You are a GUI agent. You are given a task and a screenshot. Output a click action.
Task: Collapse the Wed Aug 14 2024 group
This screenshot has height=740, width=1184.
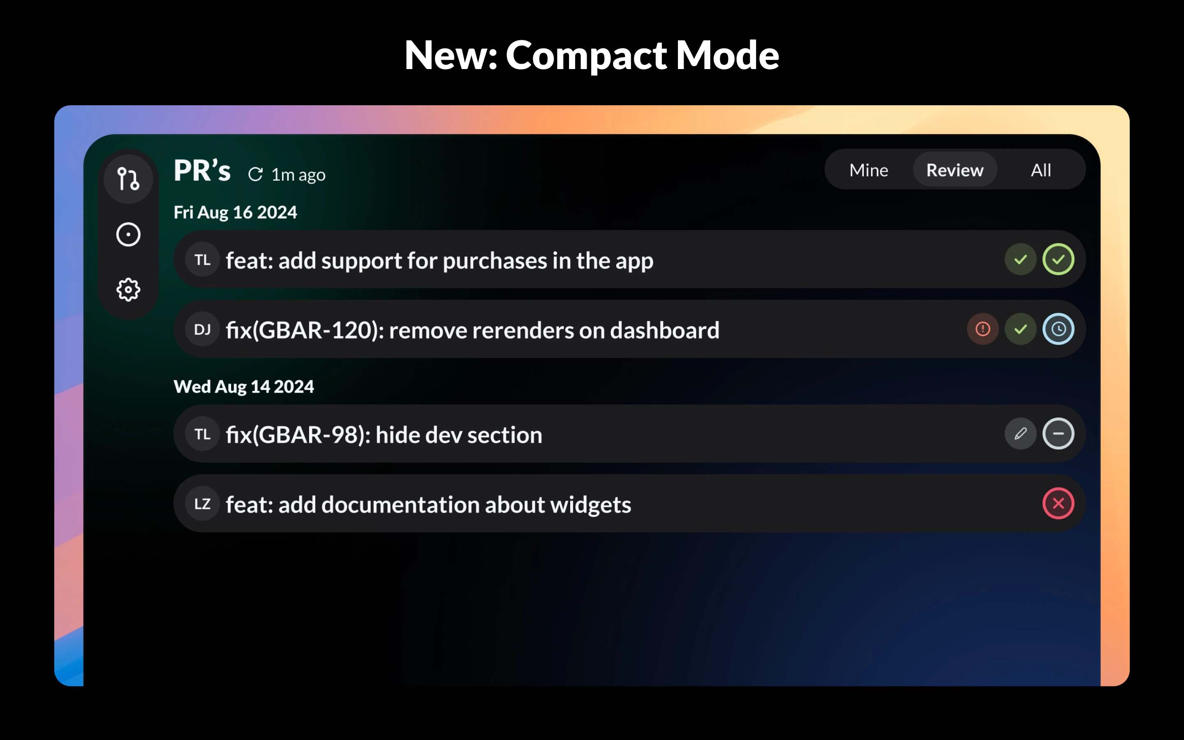pos(244,386)
